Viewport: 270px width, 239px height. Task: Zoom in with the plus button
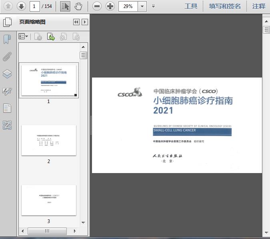[110, 6]
